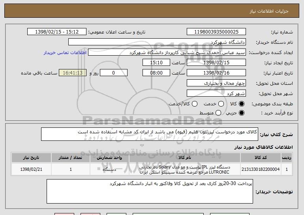Click the label 'ساعت باقی مانده'
The image size is (304, 215).
point(39,73)
